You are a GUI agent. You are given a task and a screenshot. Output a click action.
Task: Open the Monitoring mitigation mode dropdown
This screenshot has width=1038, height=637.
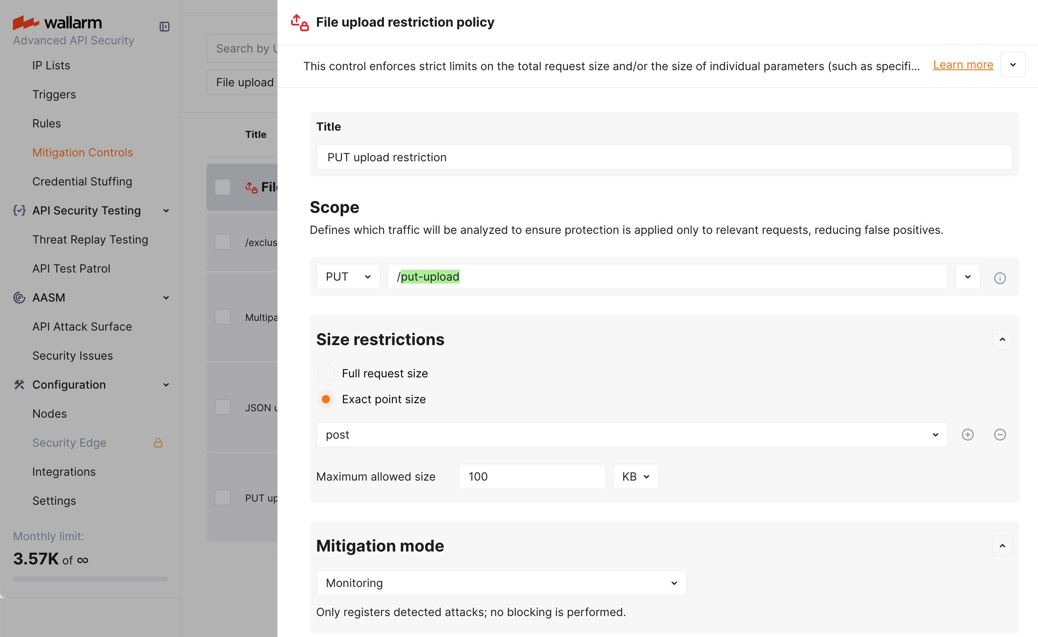(x=501, y=583)
